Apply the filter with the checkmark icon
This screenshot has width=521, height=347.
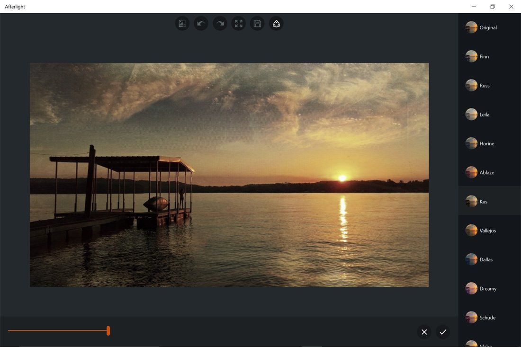click(443, 331)
